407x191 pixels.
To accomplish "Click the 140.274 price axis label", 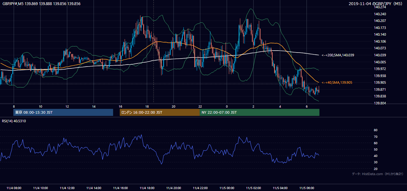I will [x=380, y=7].
